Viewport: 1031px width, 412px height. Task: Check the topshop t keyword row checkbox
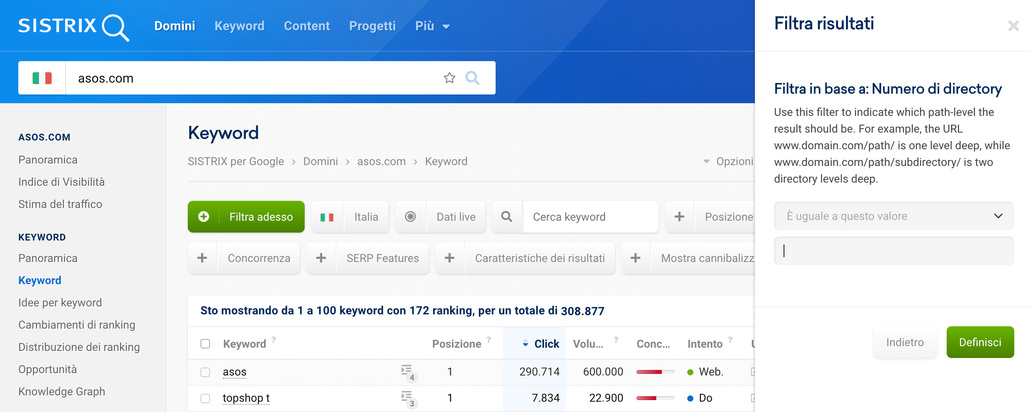(205, 399)
